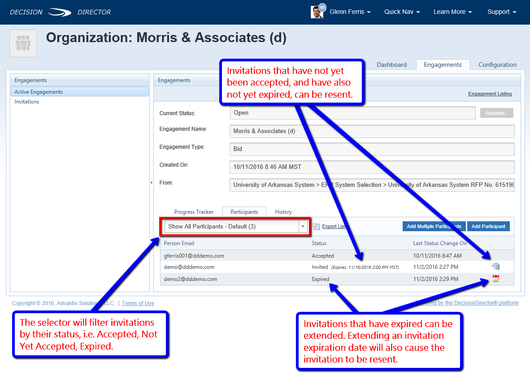Click the Invited status cell
Screen dimensions: 530x384
320,267
